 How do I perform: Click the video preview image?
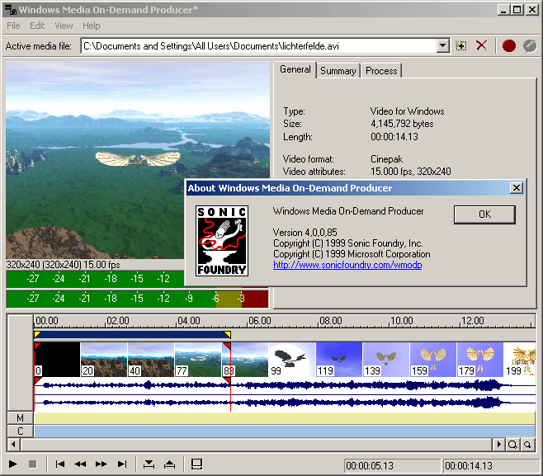coord(138,160)
